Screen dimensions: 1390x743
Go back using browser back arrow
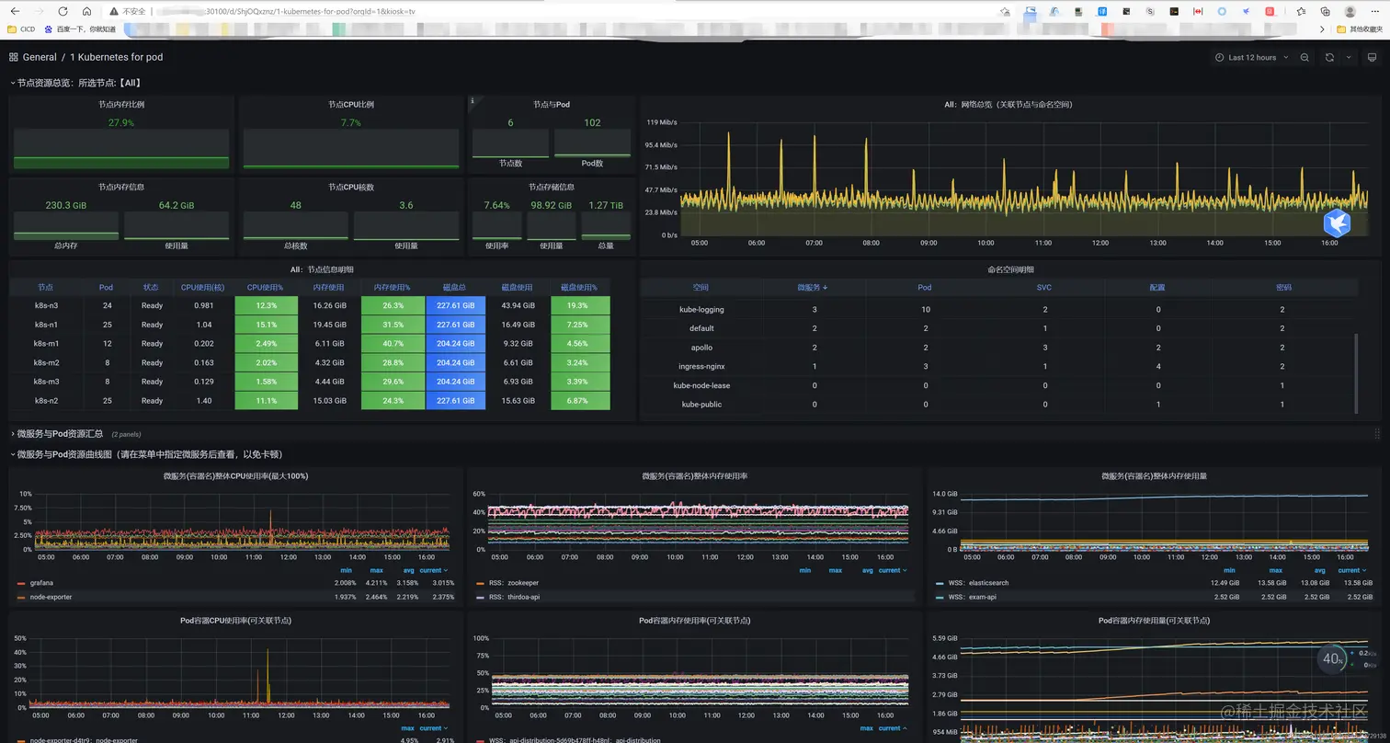[x=15, y=11]
